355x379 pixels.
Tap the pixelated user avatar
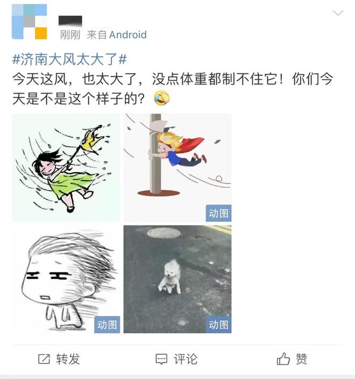[x=29, y=22]
